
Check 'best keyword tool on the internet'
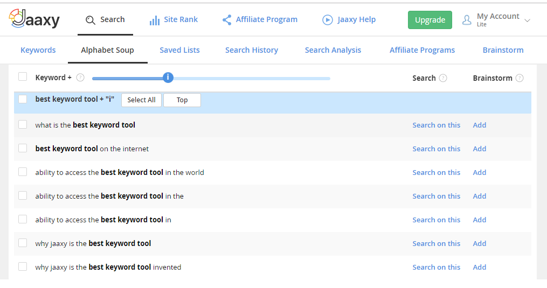23,148
